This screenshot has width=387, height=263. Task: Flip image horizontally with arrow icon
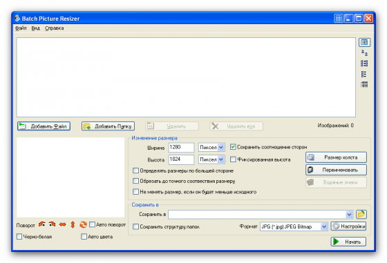pos(62,224)
